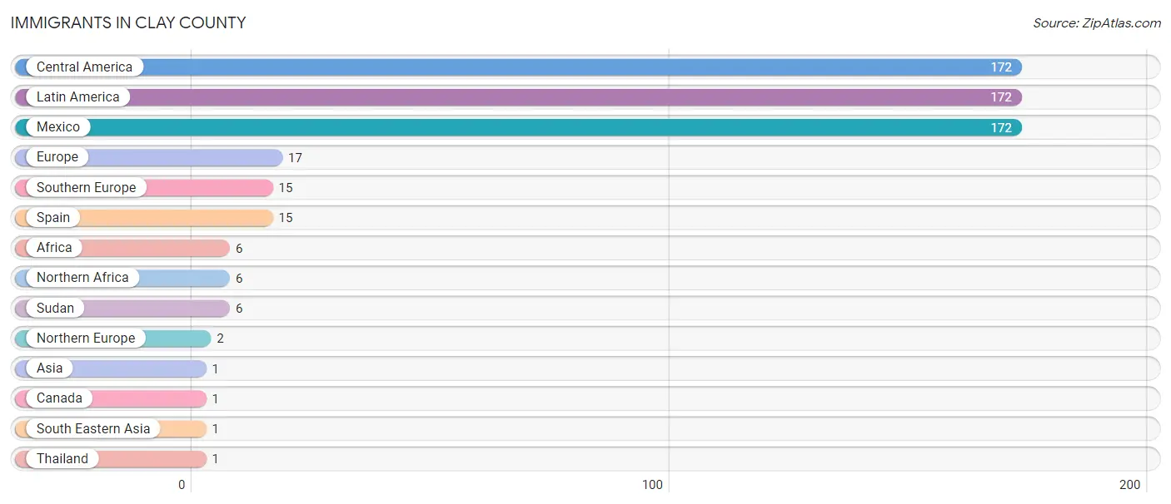Click the value 2 beside Northern Europe bar
This screenshot has width=1171, height=504.
(x=220, y=338)
